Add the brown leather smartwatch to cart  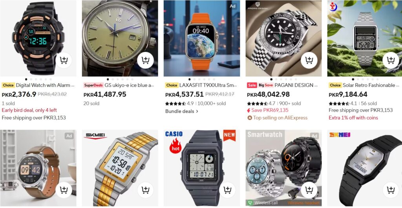coord(64,190)
